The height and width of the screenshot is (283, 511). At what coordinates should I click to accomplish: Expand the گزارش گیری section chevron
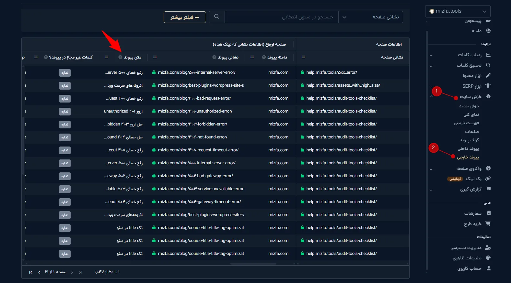(x=431, y=190)
